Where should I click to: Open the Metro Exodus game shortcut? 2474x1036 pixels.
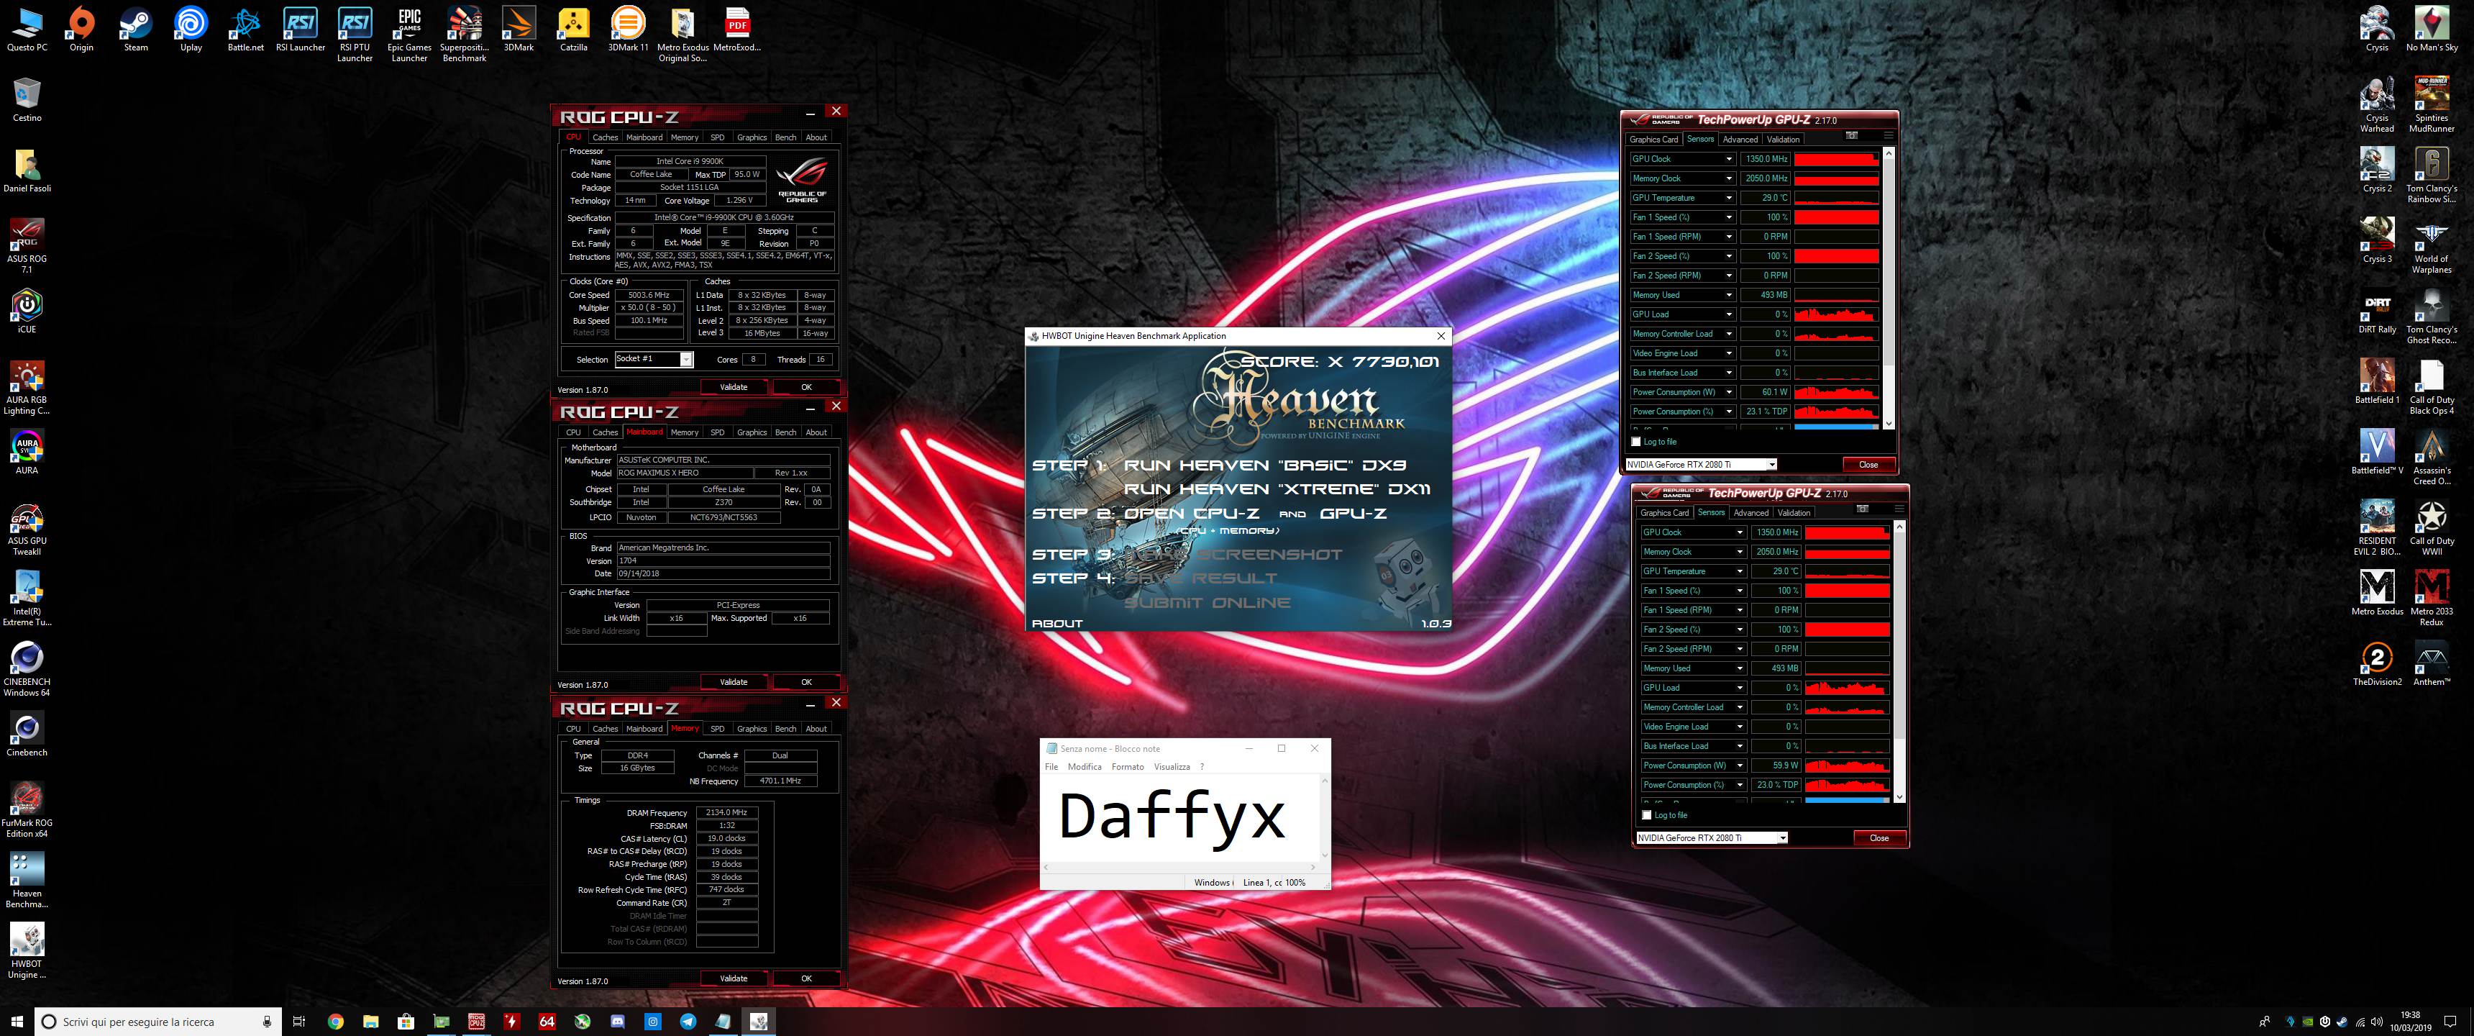coord(2377,593)
